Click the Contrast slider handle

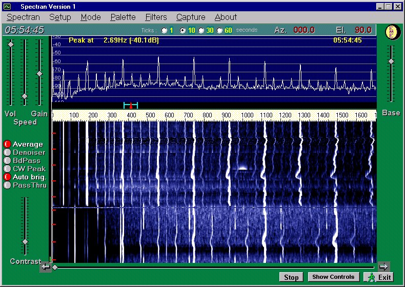point(25,241)
